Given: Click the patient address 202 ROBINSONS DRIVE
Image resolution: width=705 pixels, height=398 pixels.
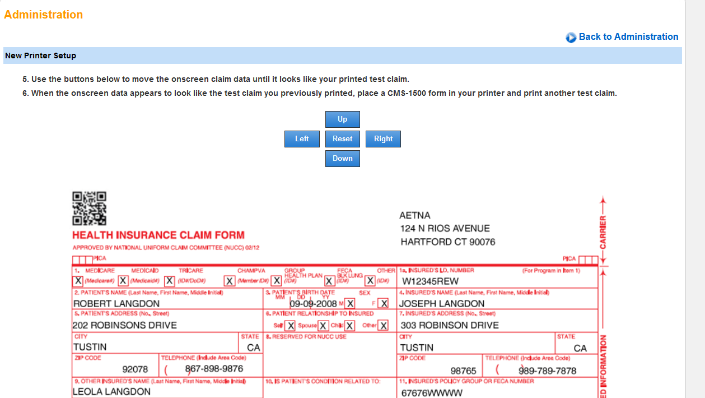Looking at the screenshot, I should pos(124,326).
